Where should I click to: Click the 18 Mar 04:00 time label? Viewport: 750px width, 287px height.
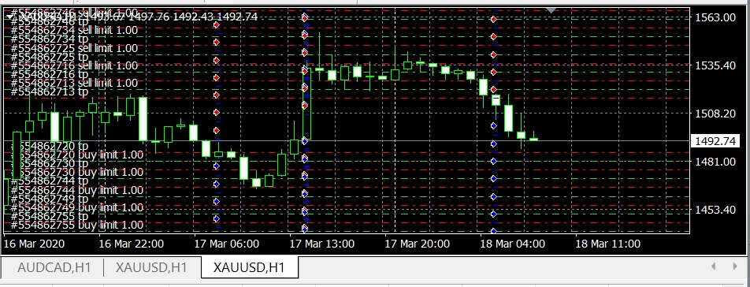tap(513, 244)
